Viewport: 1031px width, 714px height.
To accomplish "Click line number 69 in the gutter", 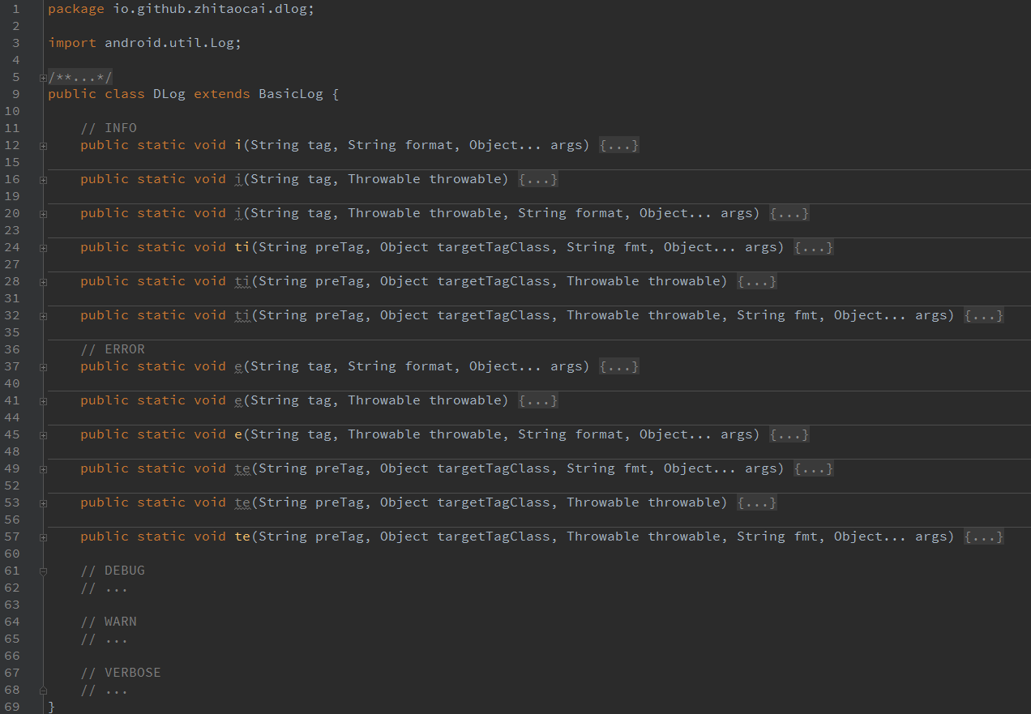I will click(x=11, y=707).
